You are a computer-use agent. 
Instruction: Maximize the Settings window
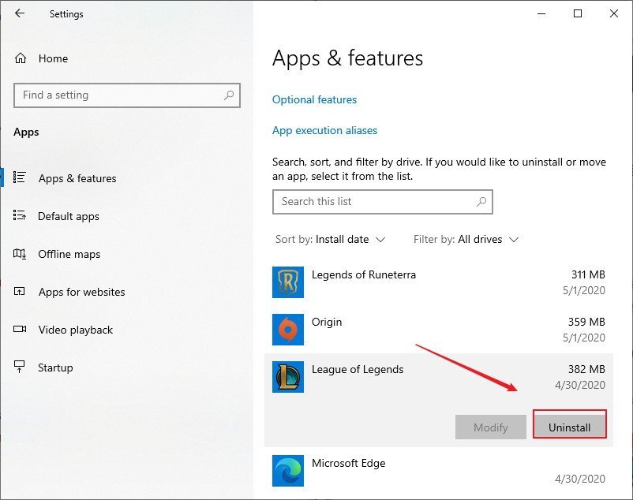[x=578, y=13]
